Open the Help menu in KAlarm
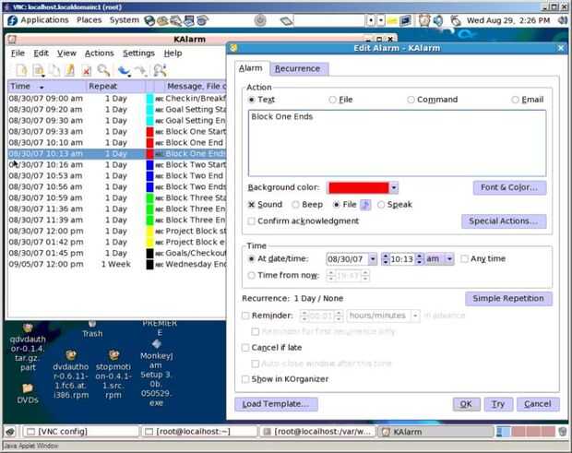This screenshot has height=453, width=572. [173, 54]
